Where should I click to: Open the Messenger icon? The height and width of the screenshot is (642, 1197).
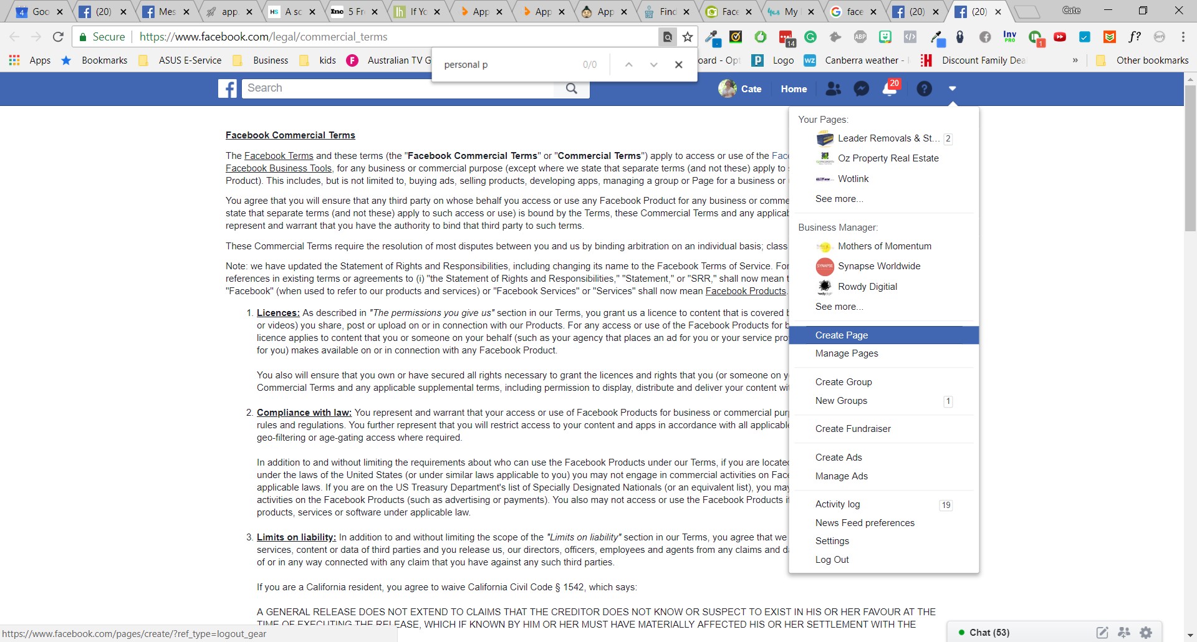862,89
